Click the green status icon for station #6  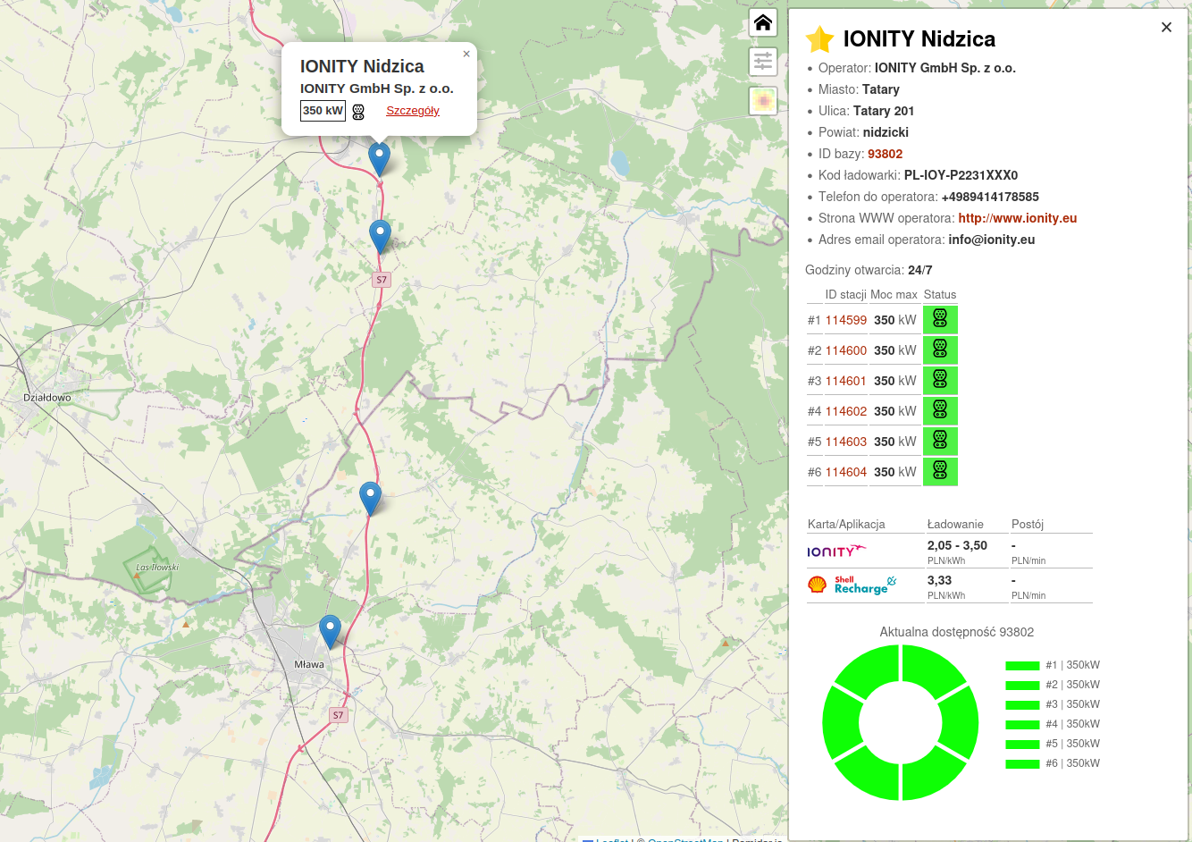pyautogui.click(x=940, y=471)
